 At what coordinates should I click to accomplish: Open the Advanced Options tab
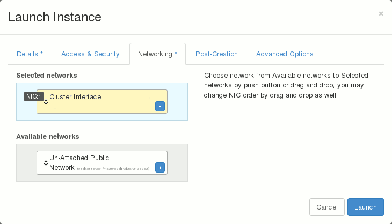pyautogui.click(x=285, y=54)
